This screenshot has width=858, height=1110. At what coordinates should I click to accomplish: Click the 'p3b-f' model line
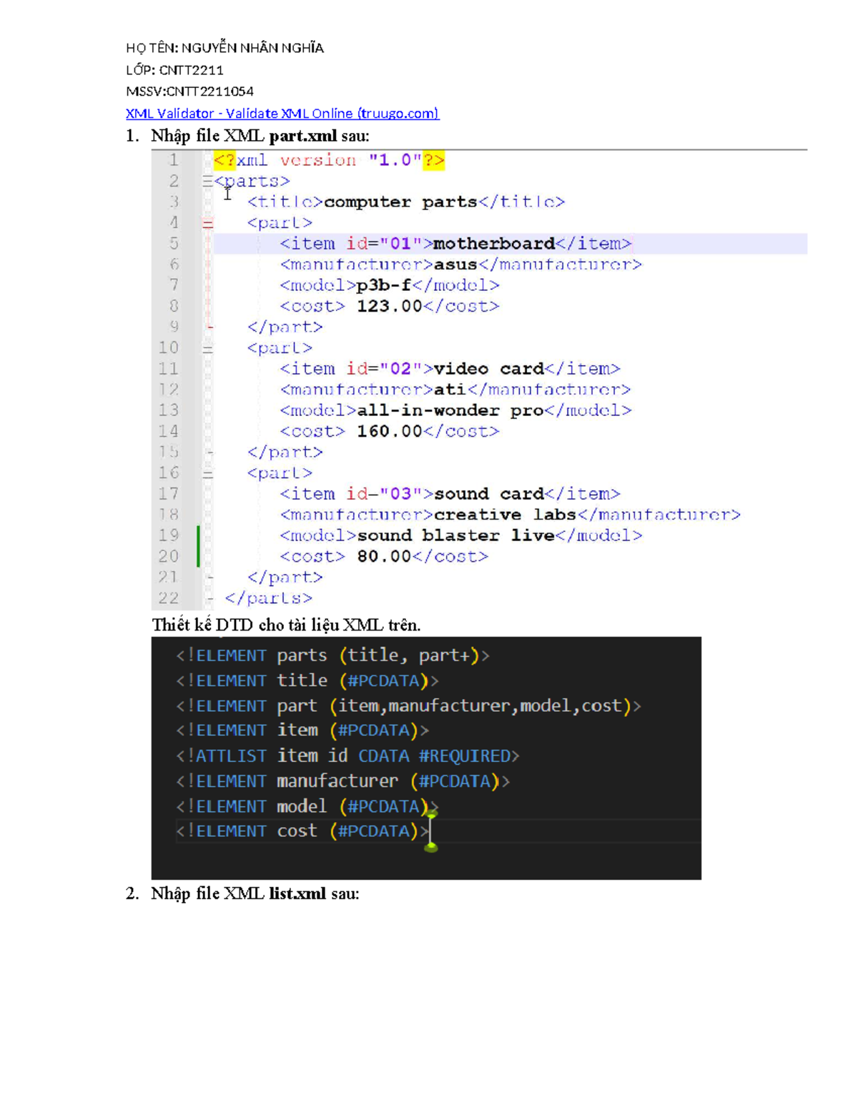click(x=390, y=285)
